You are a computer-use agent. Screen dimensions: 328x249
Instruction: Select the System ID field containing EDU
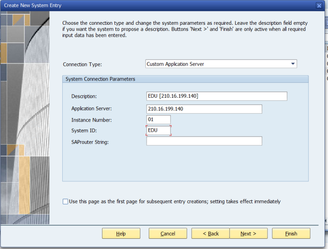(x=158, y=130)
